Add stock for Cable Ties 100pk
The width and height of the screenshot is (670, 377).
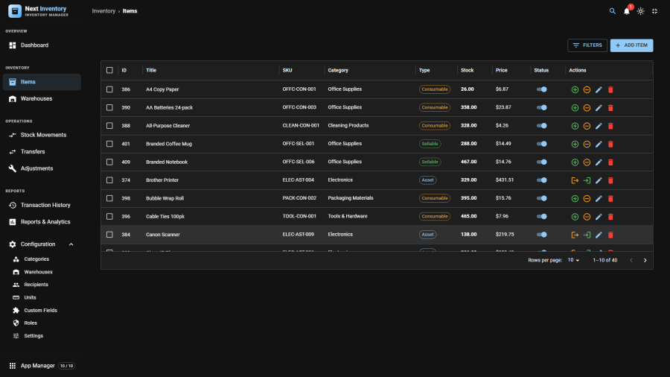click(x=575, y=217)
